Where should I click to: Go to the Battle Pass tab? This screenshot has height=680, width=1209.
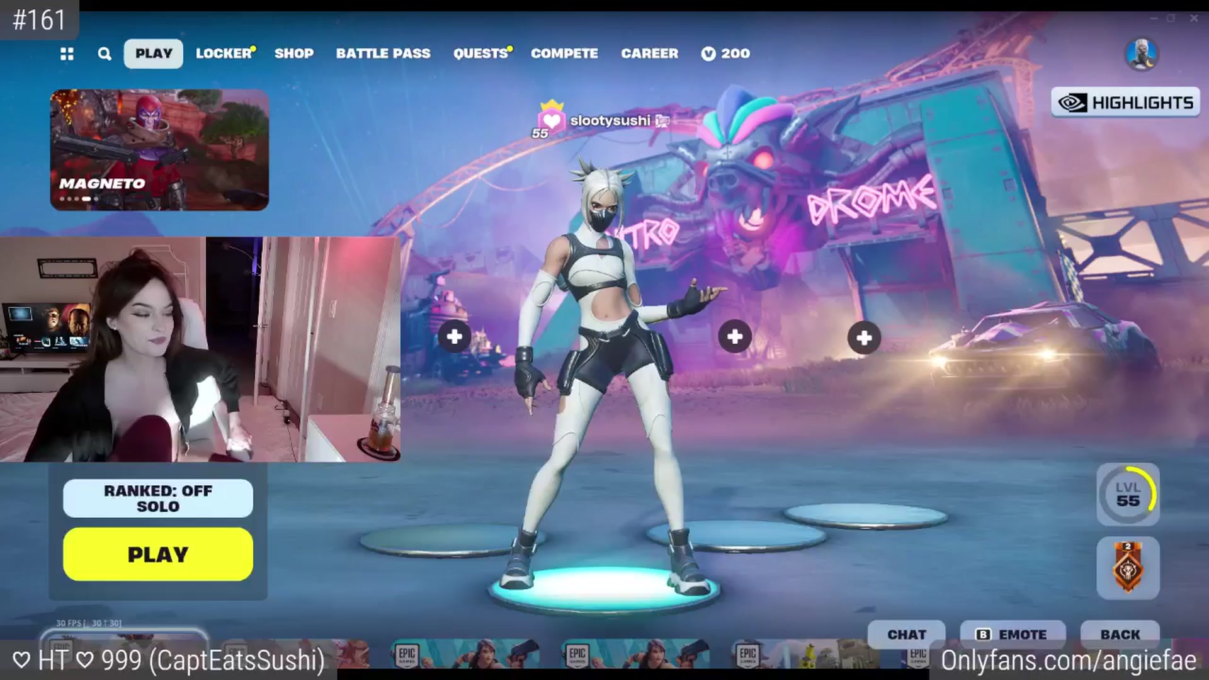(x=383, y=54)
